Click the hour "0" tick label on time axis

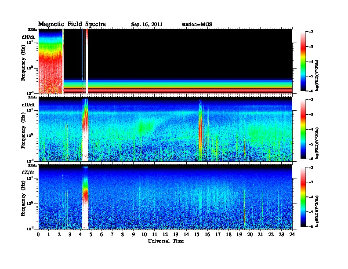(38, 235)
